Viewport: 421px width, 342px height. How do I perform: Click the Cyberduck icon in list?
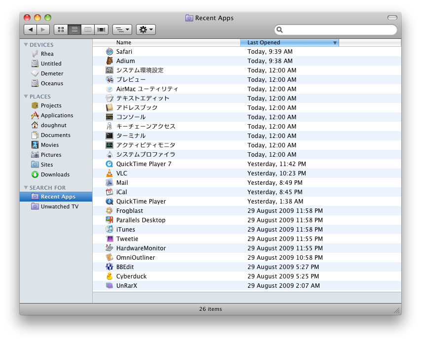point(109,276)
